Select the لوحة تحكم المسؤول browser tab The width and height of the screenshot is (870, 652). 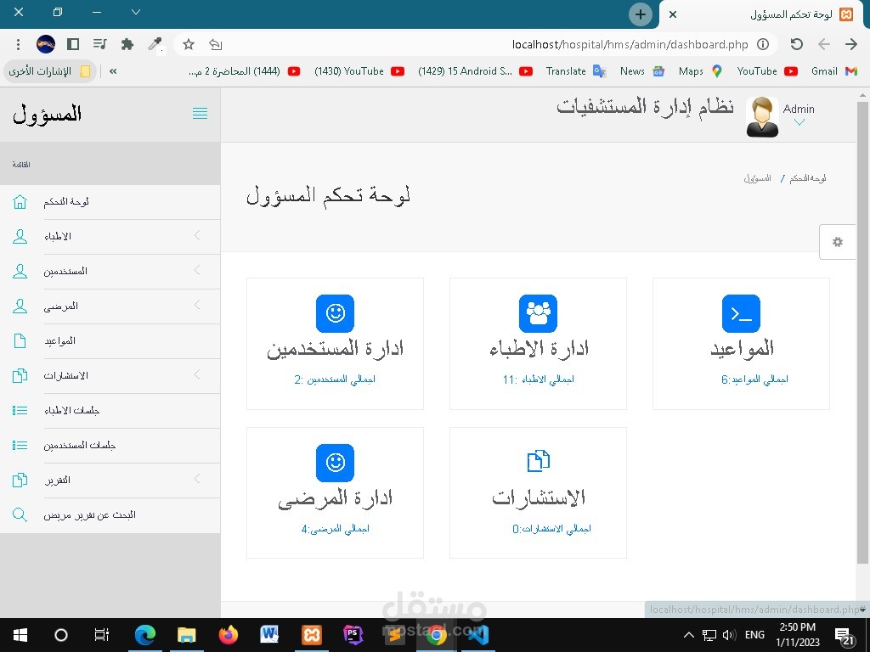(762, 15)
